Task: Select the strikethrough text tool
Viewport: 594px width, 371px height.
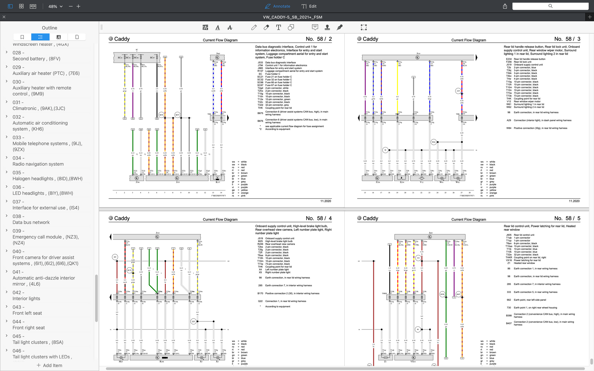Action: coord(230,27)
